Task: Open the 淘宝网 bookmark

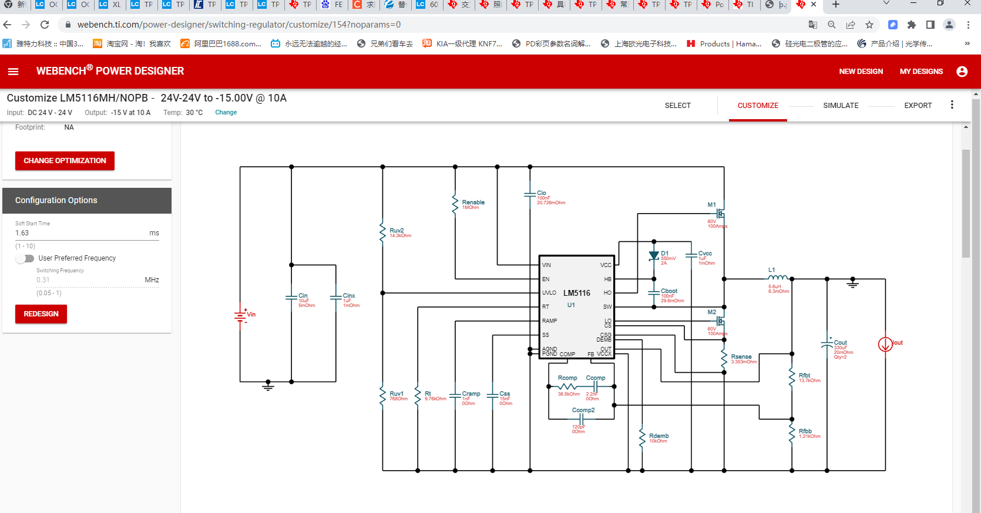Action: pos(132,43)
